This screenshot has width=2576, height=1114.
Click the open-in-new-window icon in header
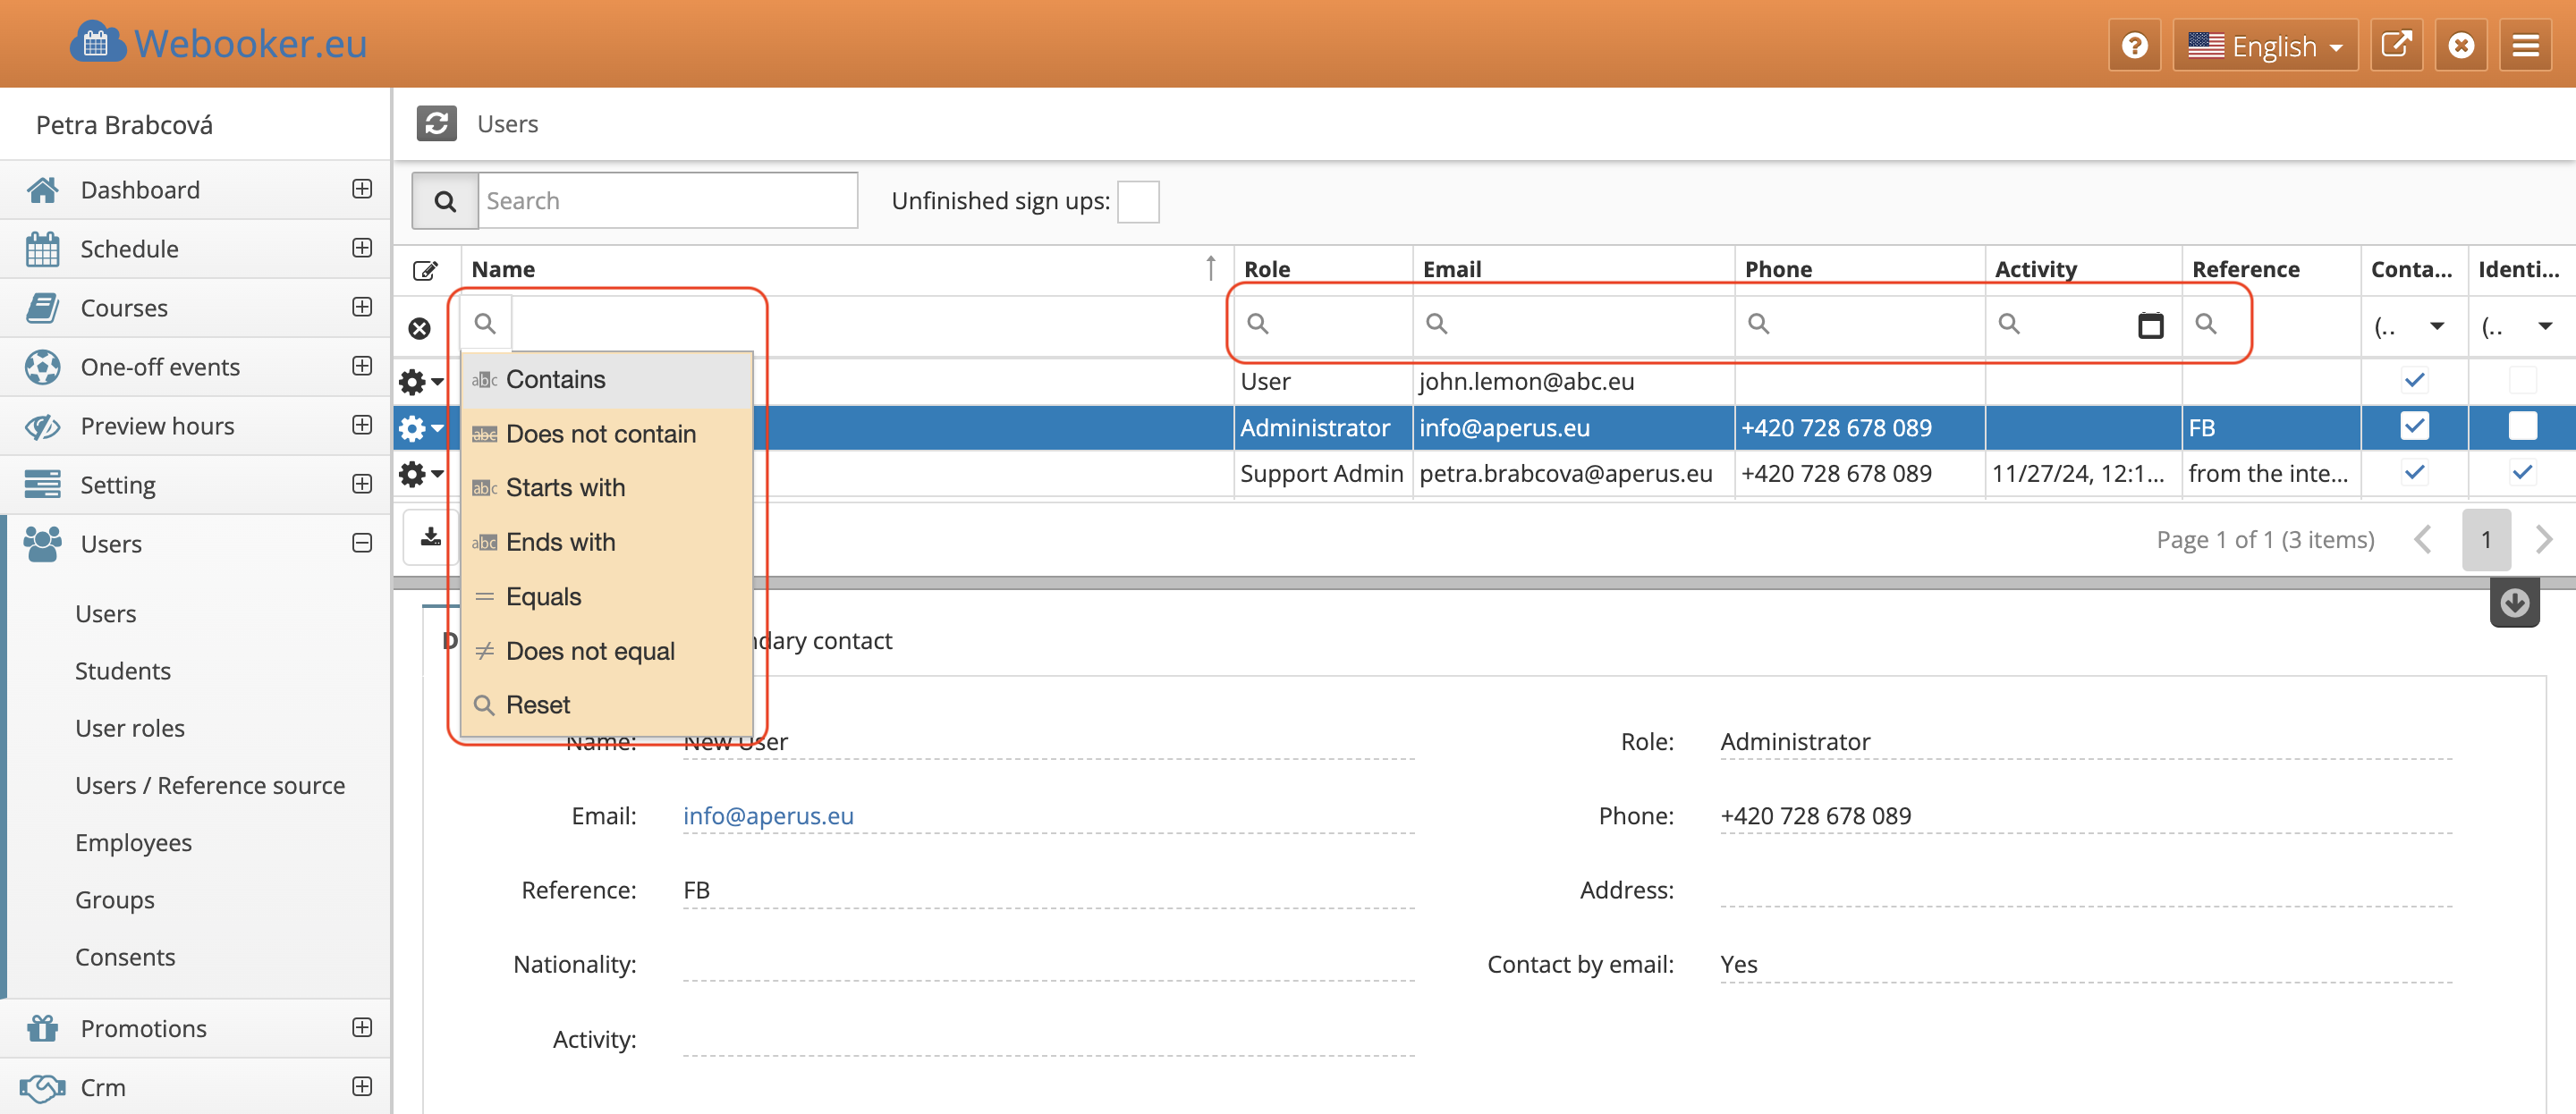(2396, 46)
